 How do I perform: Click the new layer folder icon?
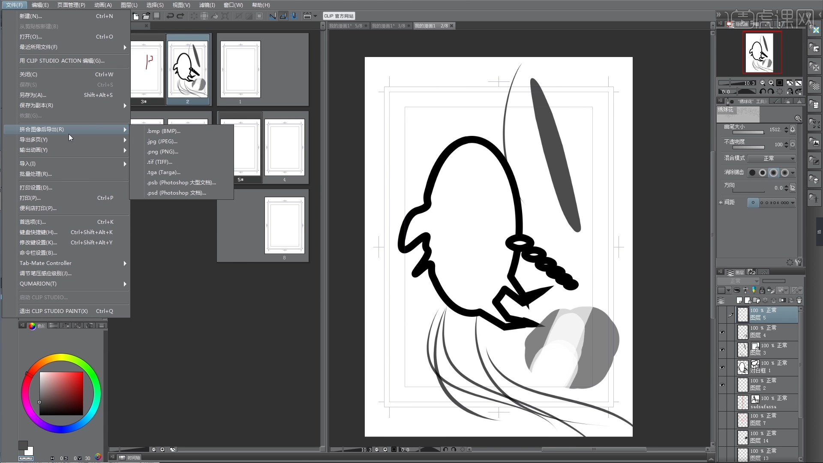(x=756, y=301)
